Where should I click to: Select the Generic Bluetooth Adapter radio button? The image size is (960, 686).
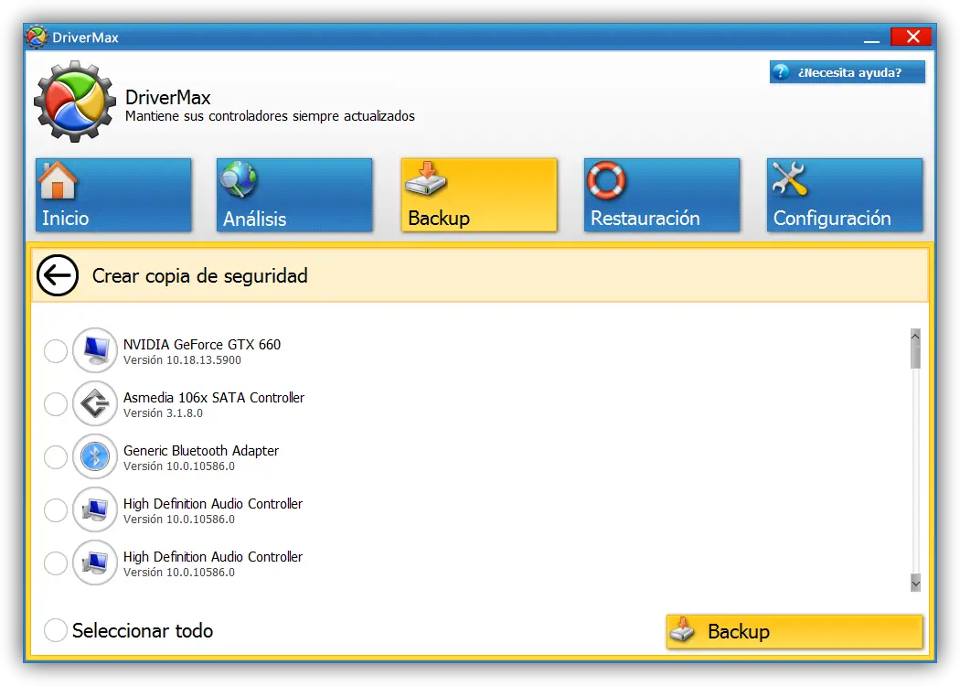pyautogui.click(x=56, y=457)
